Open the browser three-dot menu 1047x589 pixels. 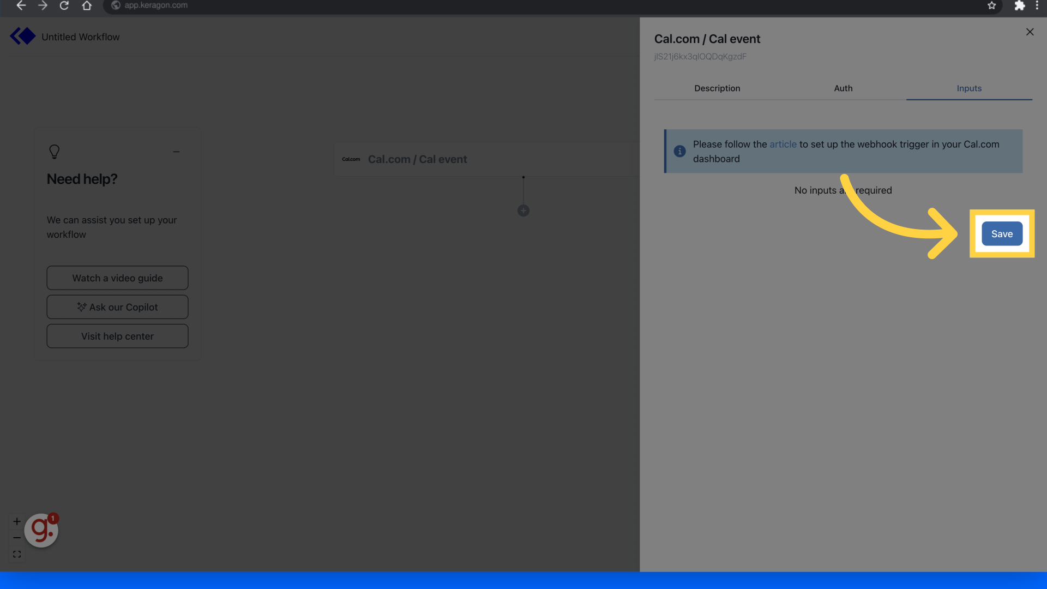(1037, 5)
